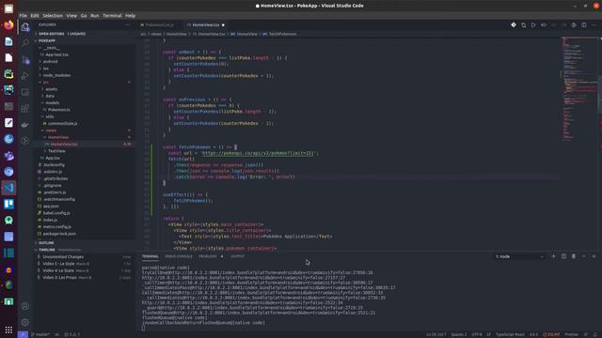Collapse the models folder

[53, 102]
